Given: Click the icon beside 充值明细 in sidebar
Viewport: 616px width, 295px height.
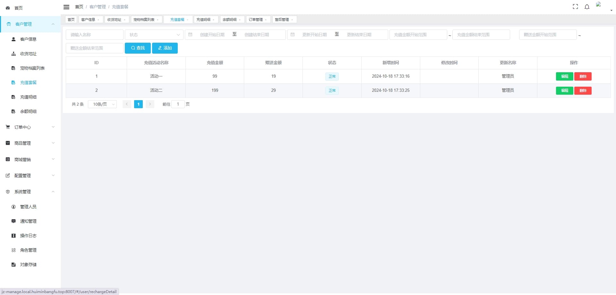Looking at the screenshot, I should 13,97.
